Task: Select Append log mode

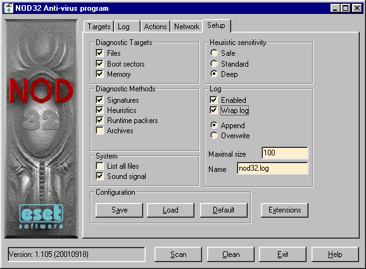Action: (x=214, y=125)
